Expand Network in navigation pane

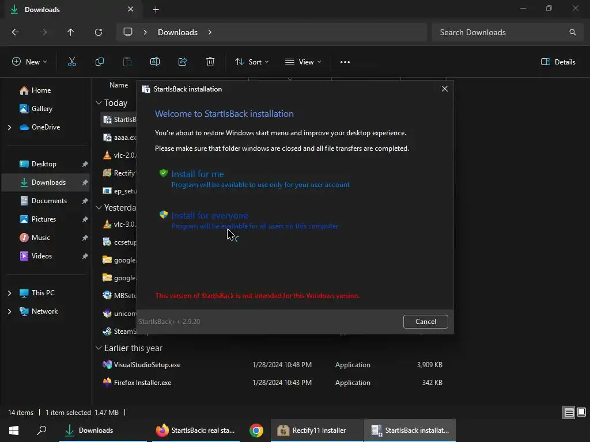(x=9, y=311)
